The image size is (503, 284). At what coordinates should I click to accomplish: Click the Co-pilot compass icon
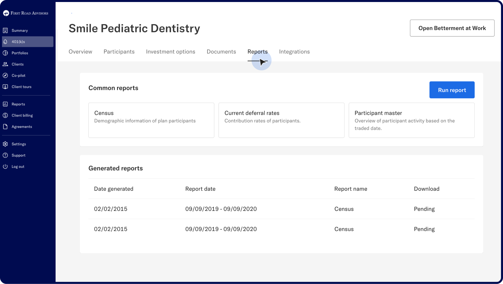pyautogui.click(x=5, y=75)
